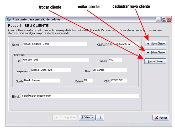Click the Complemento field

pos(51,70)
